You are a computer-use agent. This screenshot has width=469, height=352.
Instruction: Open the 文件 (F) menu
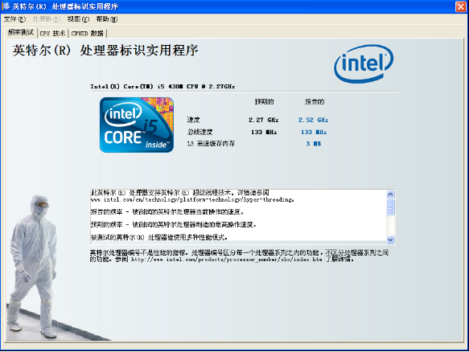coord(14,19)
